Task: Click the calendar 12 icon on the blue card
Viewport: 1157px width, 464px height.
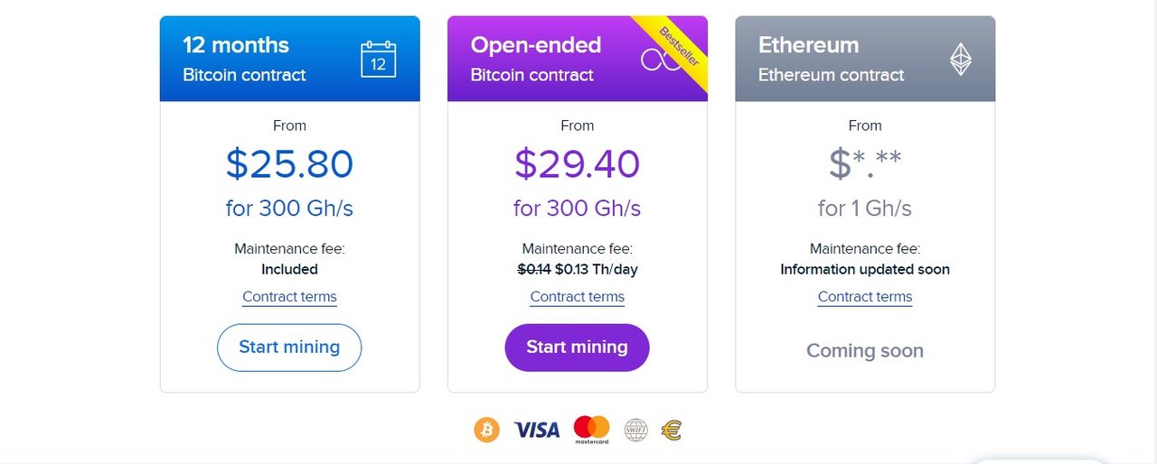Action: 379,59
